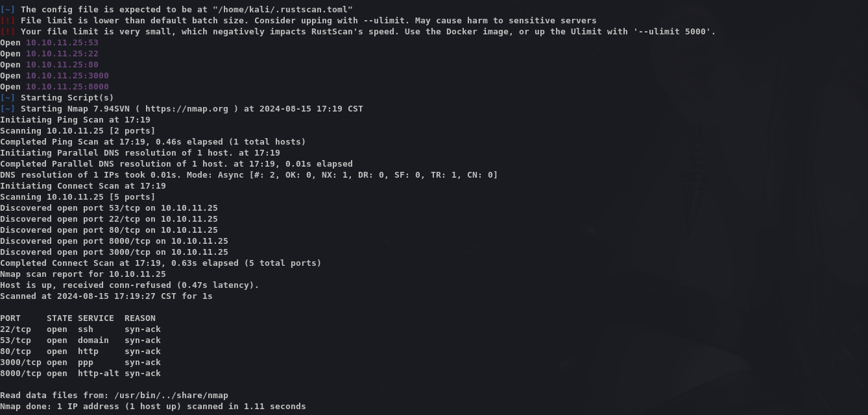Image resolution: width=868 pixels, height=415 pixels.
Task: Click the Nmap done summary line
Action: pos(153,407)
